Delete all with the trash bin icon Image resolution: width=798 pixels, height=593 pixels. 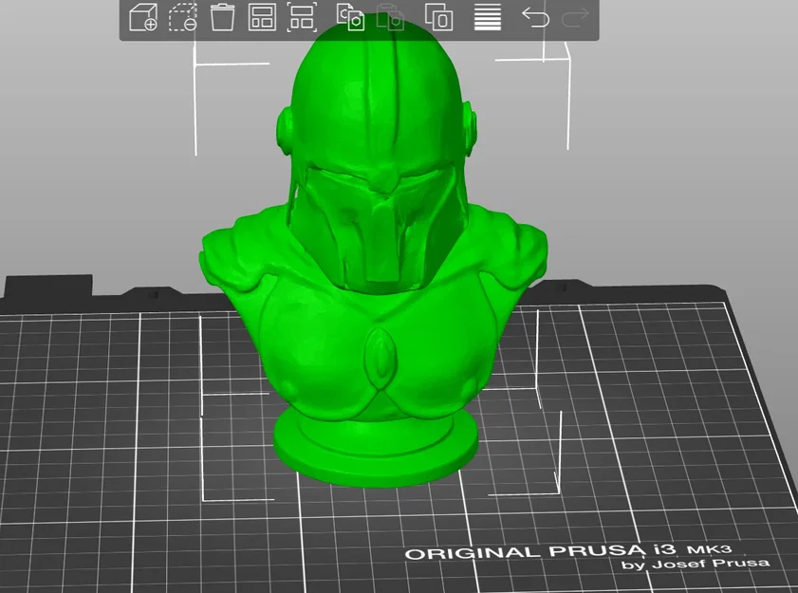click(222, 17)
